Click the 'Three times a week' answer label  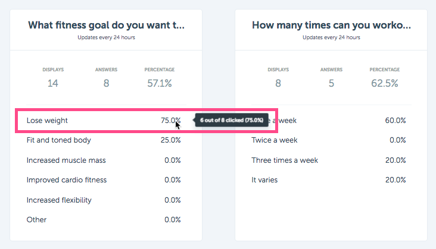coord(285,160)
